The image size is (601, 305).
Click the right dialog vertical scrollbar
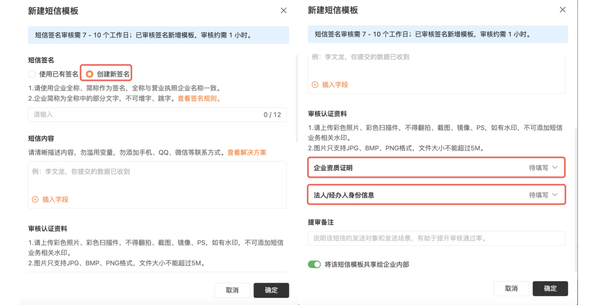click(576, 200)
